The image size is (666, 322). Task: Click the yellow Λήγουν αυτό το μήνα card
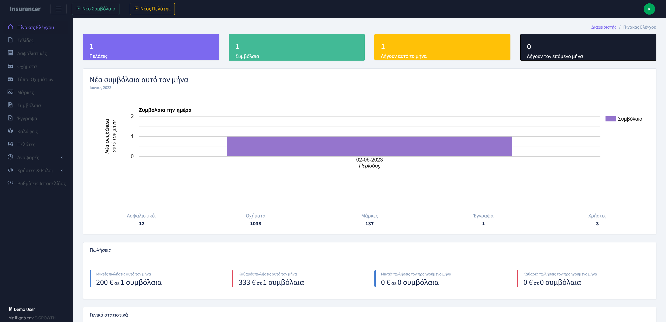[x=442, y=47]
